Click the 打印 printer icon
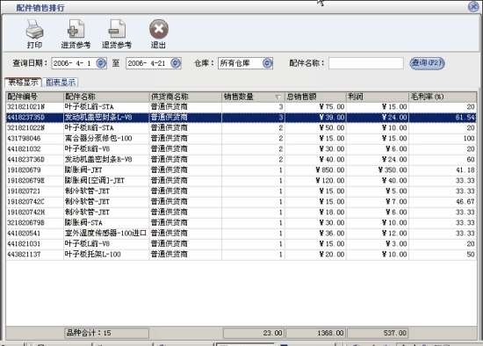This screenshot has height=346, width=483. click(34, 29)
